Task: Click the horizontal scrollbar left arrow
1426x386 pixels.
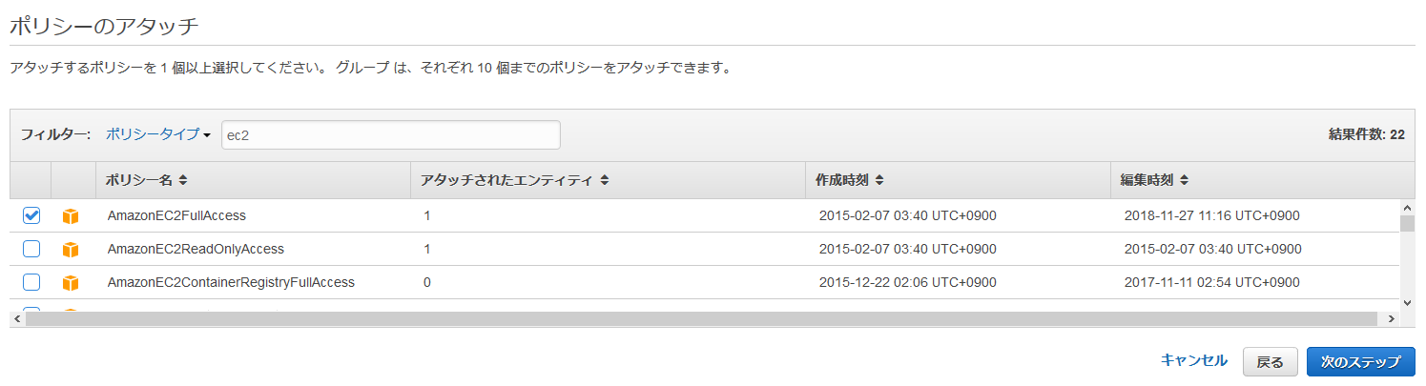Action: pos(17,319)
